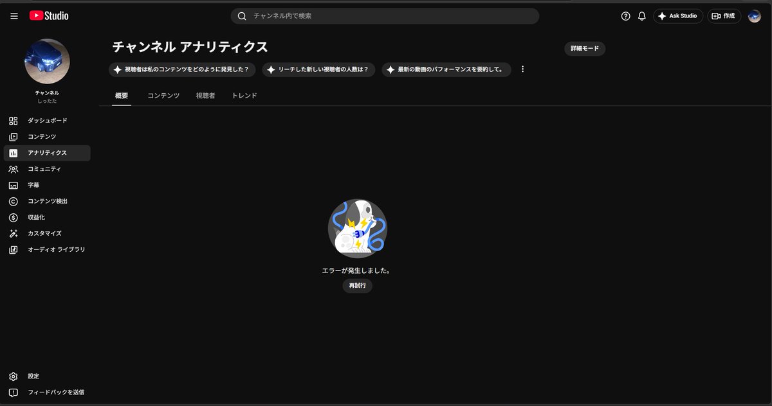Image resolution: width=772 pixels, height=406 pixels.
Task: Switch to the トレンド tab
Action: (x=244, y=96)
